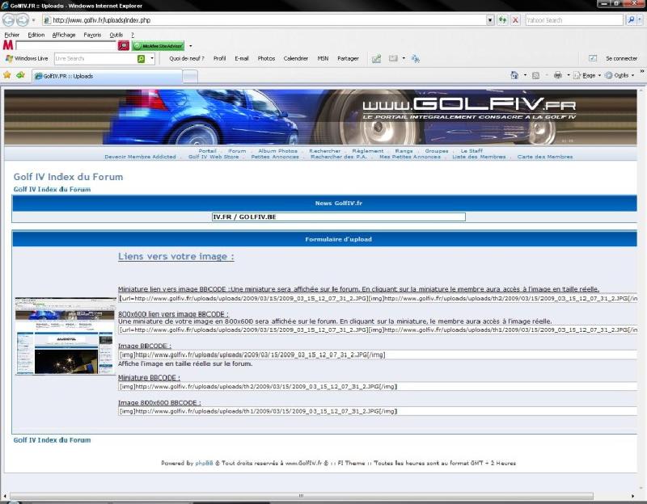Viewport: 647px width, 504px height.
Task: Click the uploaded image thumbnail preview
Action: [x=66, y=336]
